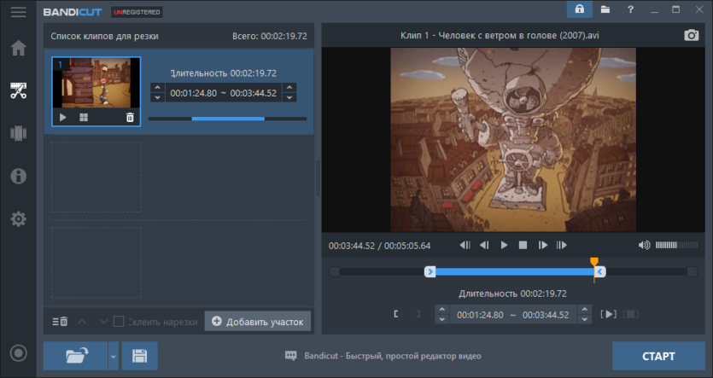Open the Join mode sidebar icon
The height and width of the screenshot is (378, 713).
click(18, 133)
